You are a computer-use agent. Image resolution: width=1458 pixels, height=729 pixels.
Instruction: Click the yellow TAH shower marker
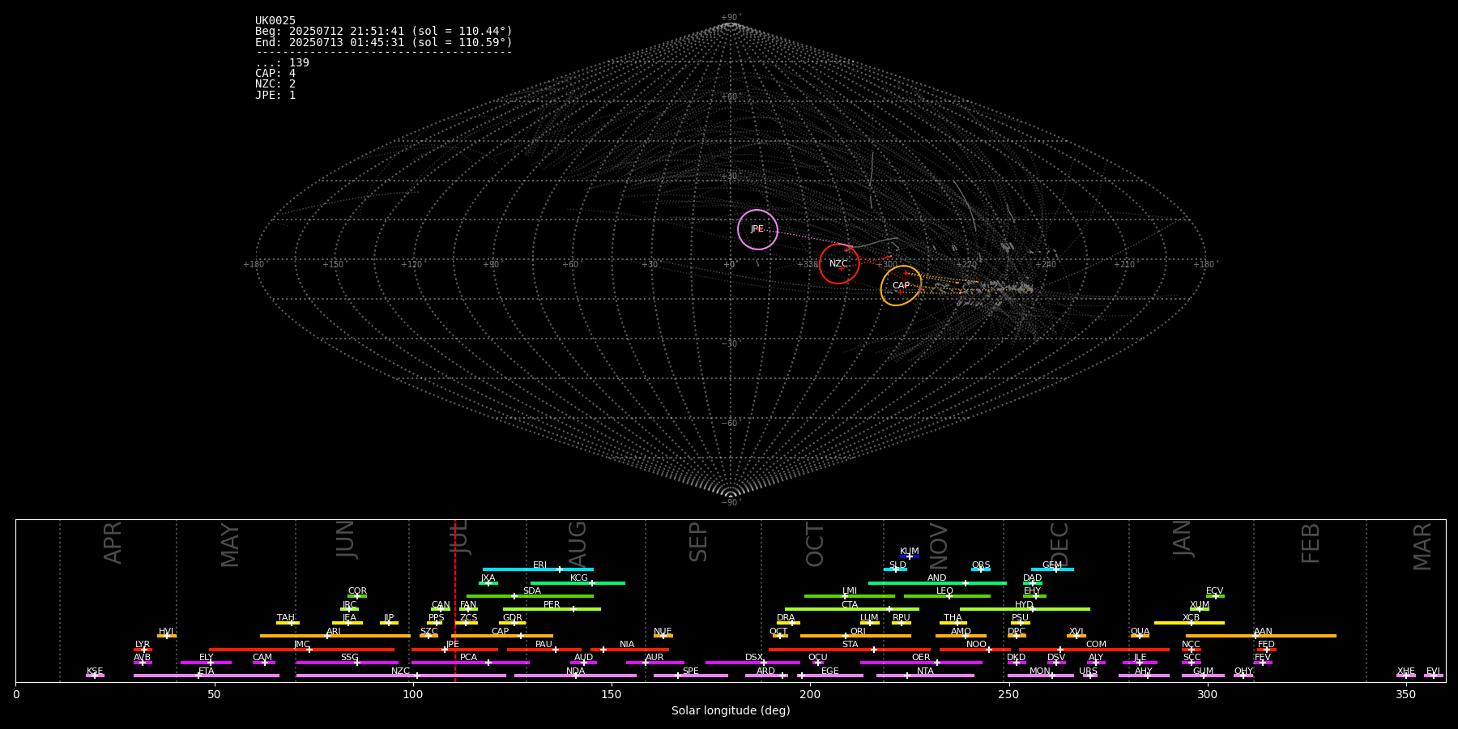(288, 622)
